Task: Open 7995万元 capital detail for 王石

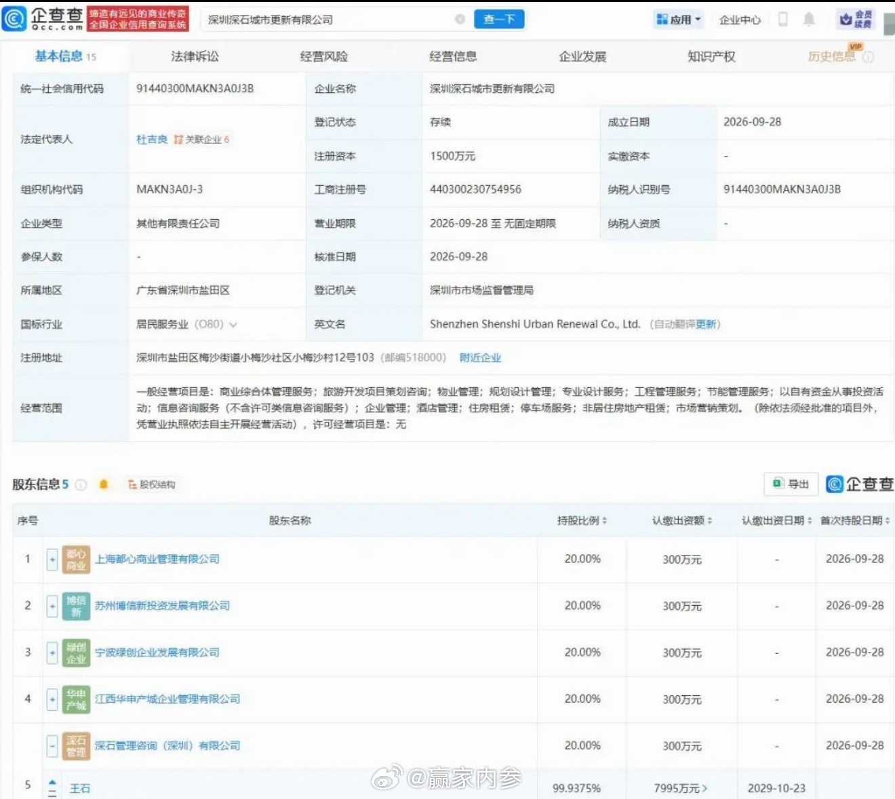Action: point(681,788)
